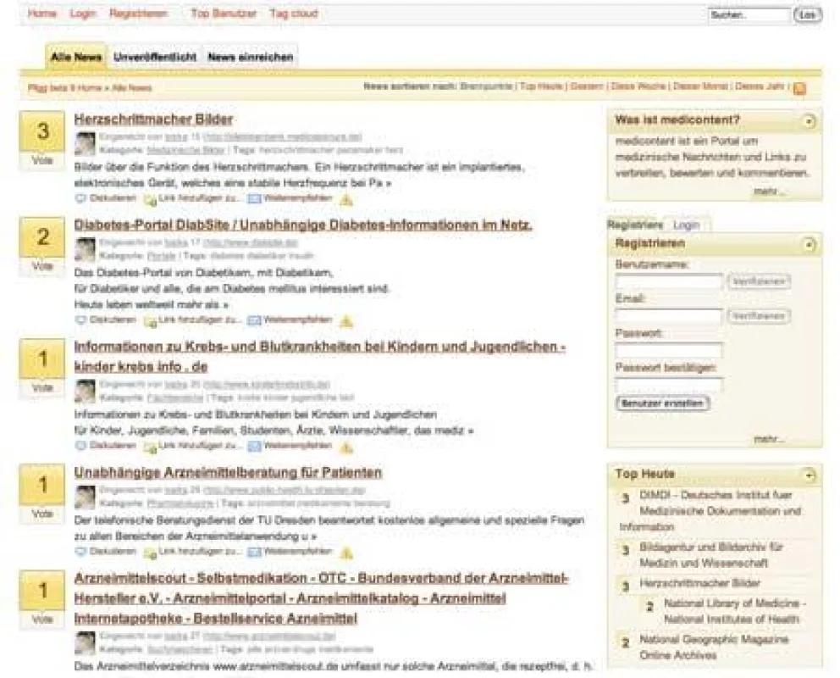Click submitter avatar for Diabetes-Portal DiabSite
The width and height of the screenshot is (840, 678).
pos(85,248)
